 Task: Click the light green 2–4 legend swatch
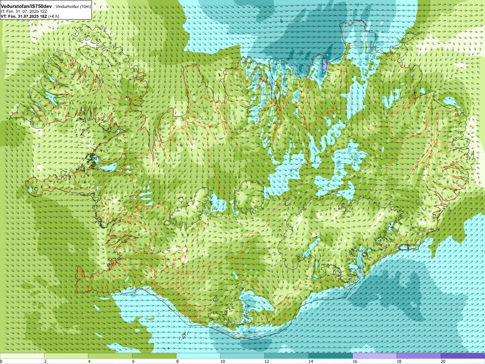point(66,356)
